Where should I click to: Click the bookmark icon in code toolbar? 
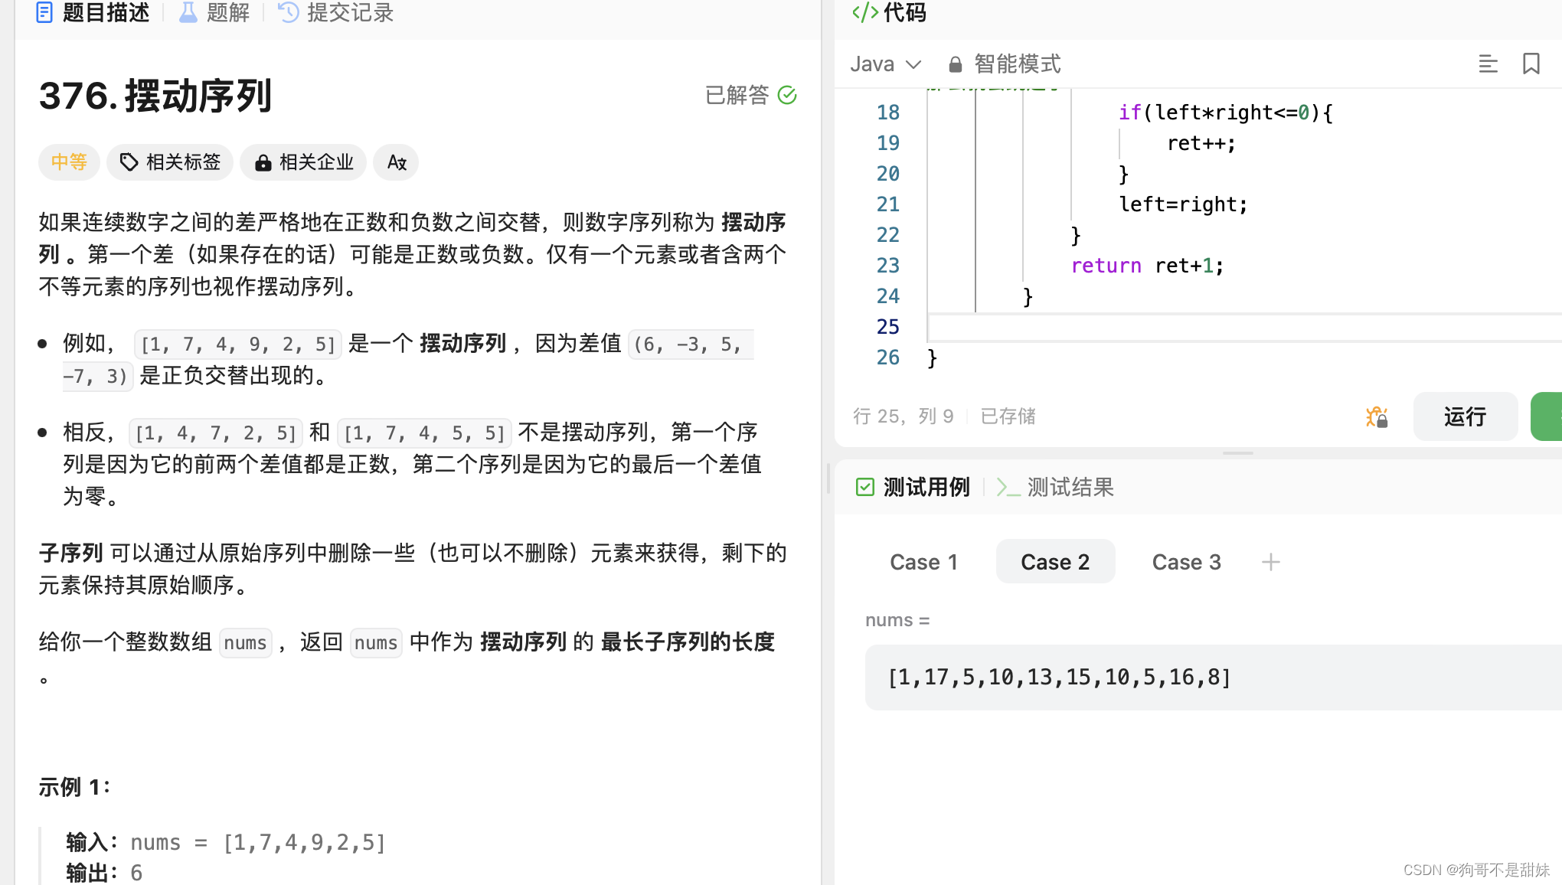click(1531, 64)
